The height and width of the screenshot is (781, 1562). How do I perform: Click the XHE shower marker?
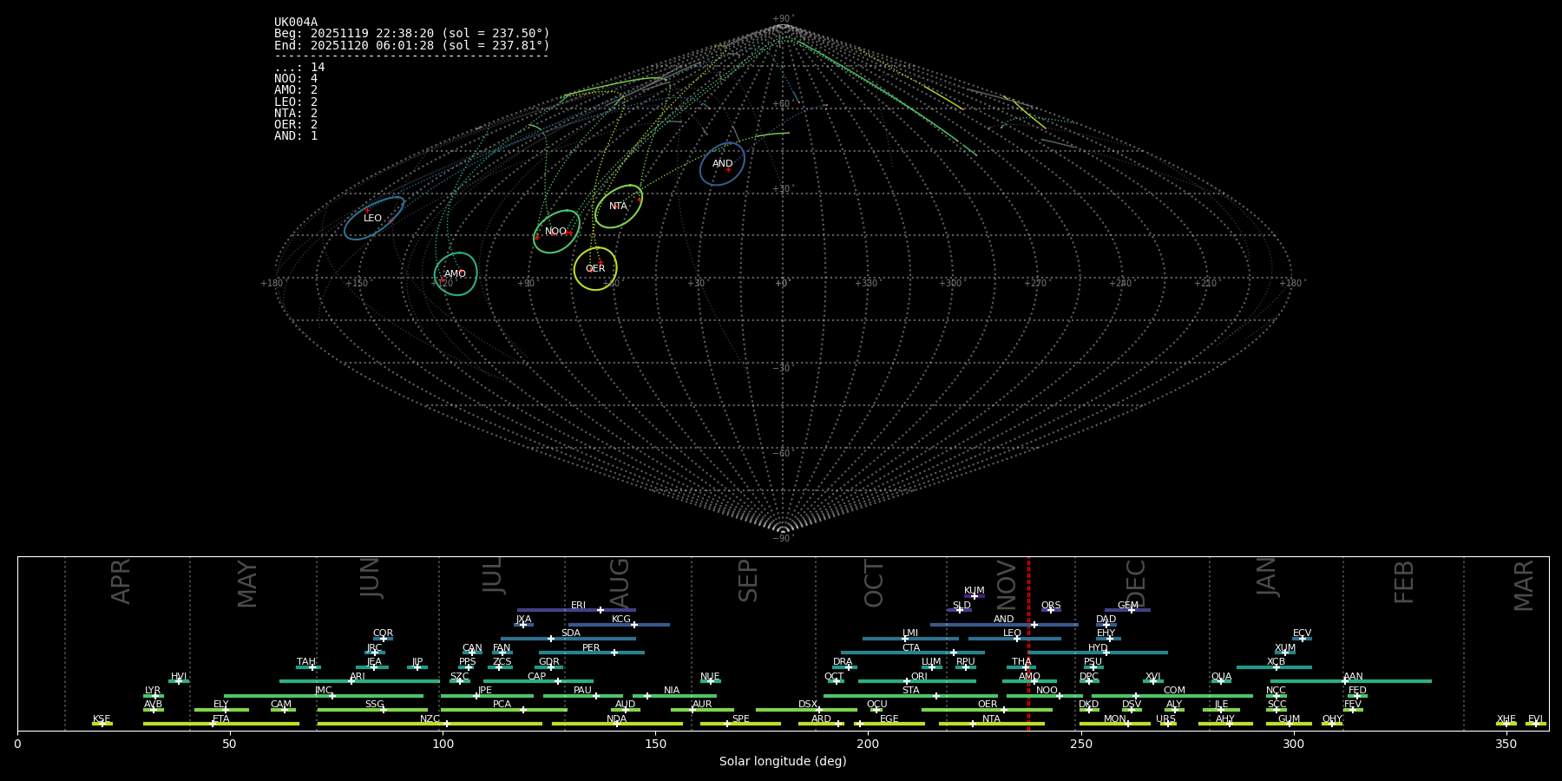1506,724
